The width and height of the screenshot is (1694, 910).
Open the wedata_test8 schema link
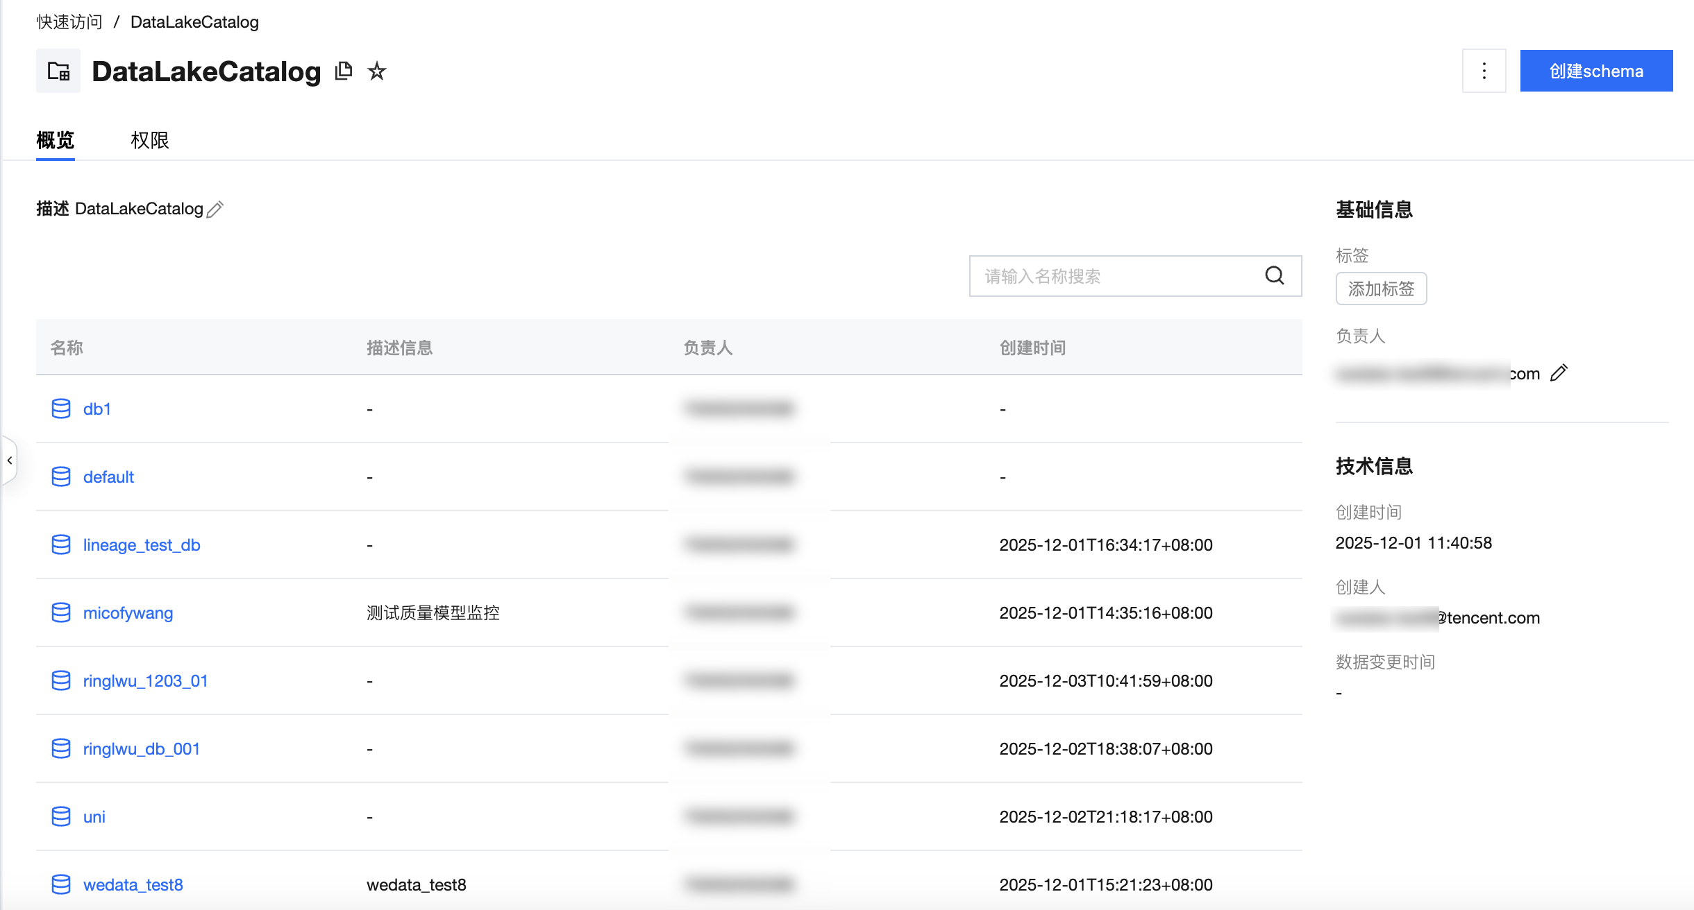click(133, 884)
